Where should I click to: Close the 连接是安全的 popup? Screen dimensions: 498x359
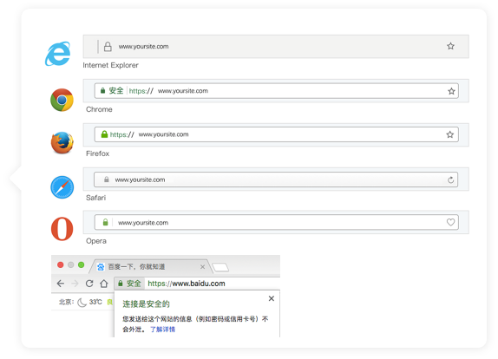272,298
